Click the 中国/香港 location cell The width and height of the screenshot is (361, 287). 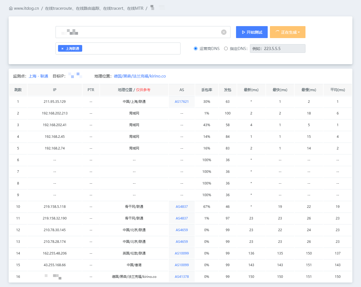point(134,265)
